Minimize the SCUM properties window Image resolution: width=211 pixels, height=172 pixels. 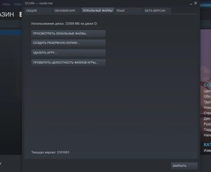191,3
